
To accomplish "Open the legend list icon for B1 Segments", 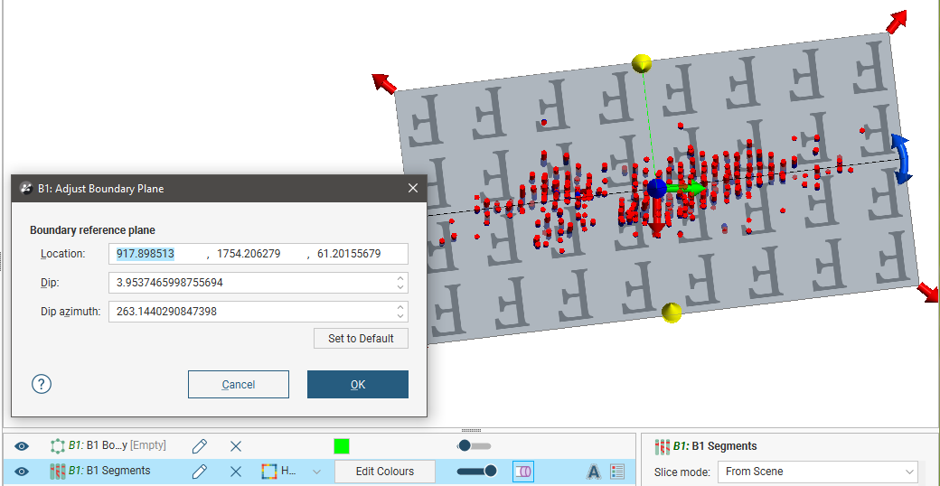I will pyautogui.click(x=618, y=472).
